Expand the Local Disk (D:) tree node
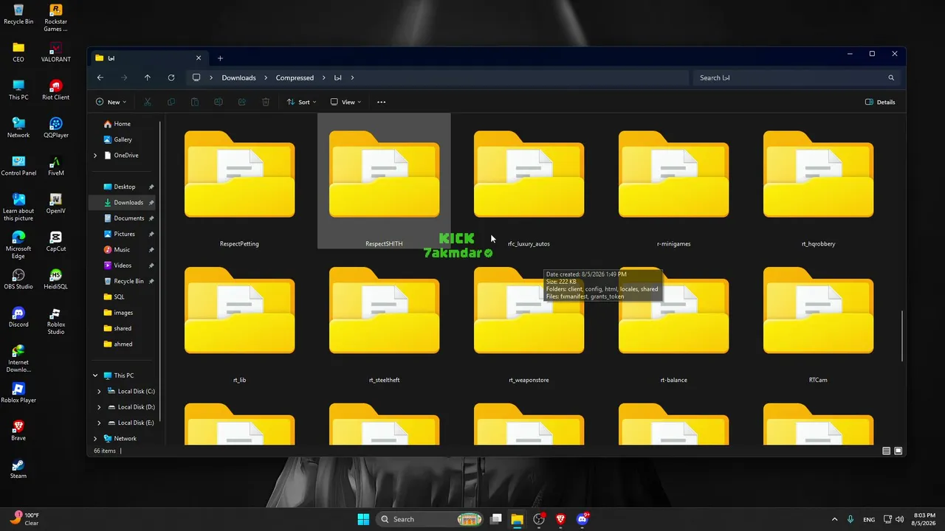The width and height of the screenshot is (945, 531). click(100, 407)
